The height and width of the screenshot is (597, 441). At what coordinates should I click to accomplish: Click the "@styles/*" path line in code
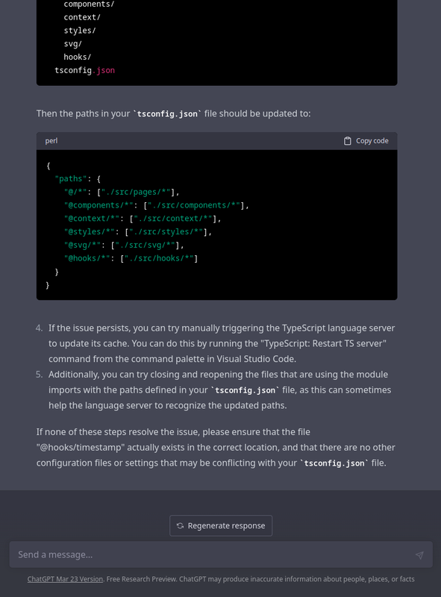[x=138, y=232]
